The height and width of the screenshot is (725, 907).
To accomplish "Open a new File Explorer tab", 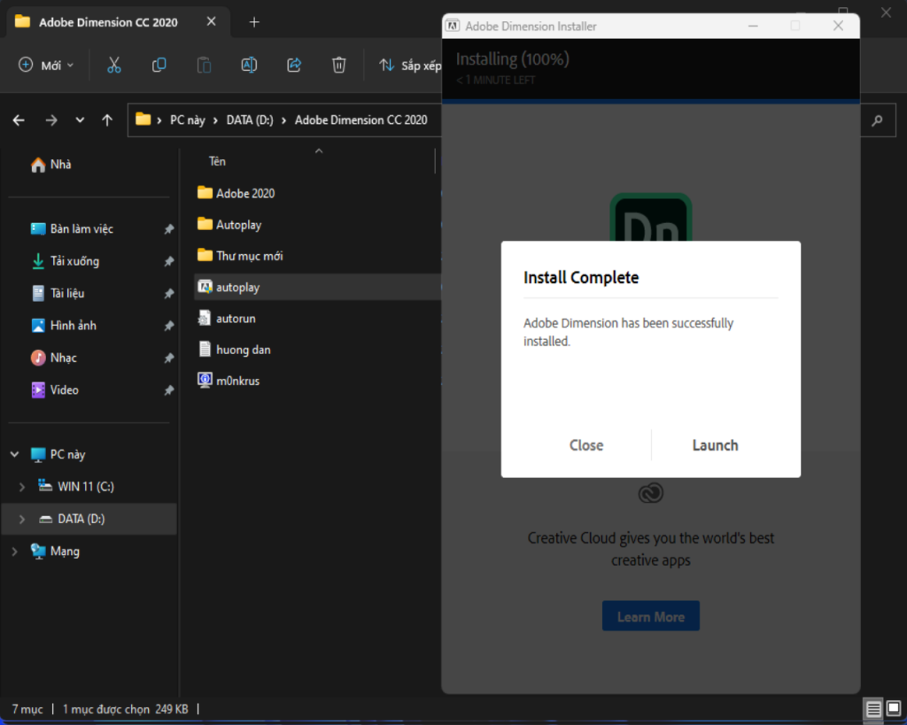I will (254, 22).
